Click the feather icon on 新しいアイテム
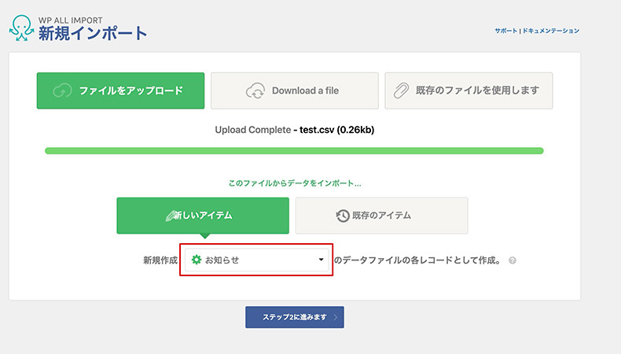 [171, 216]
